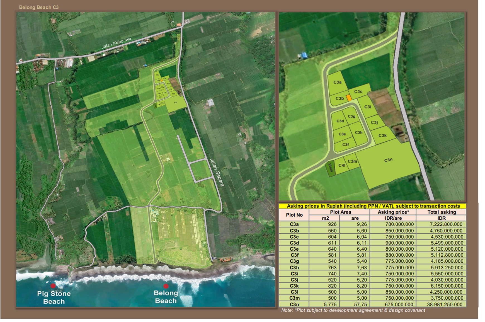Click the 4.760.000.000 total for C3b
This screenshot has height=322, width=485.
(x=447, y=231)
